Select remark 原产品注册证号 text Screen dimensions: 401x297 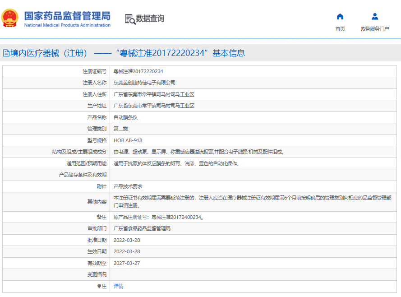159,217
